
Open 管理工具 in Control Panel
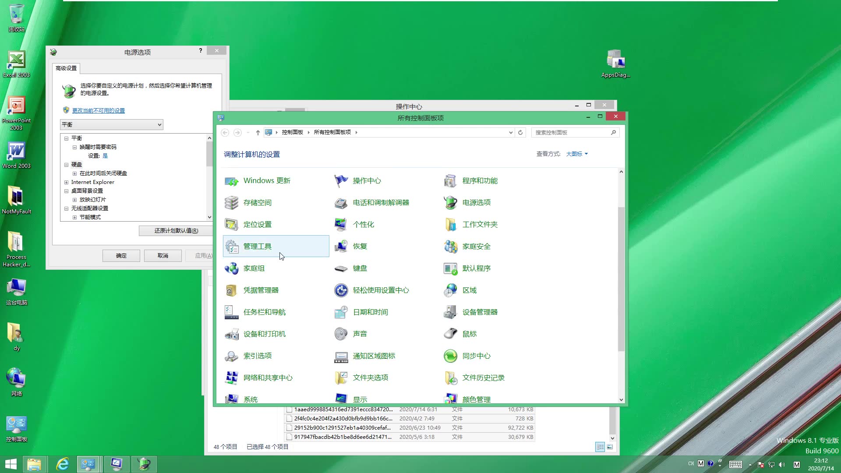[257, 246]
